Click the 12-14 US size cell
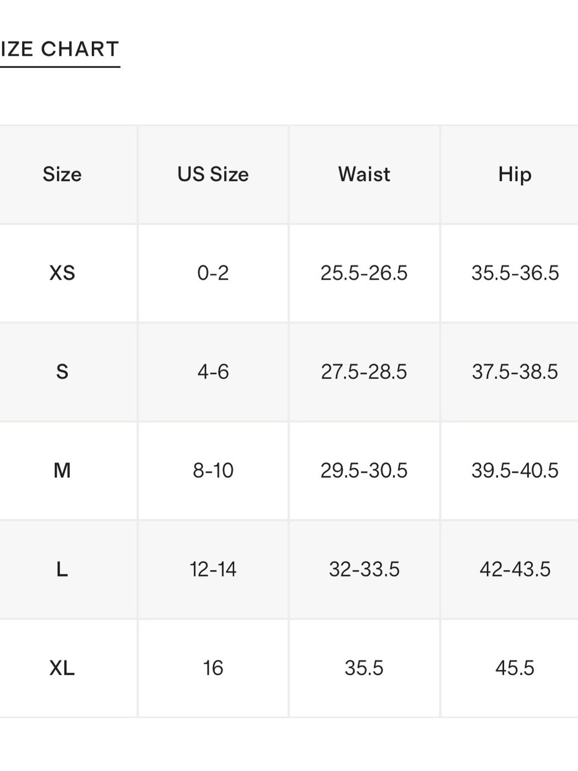578x771 pixels. [x=213, y=570]
